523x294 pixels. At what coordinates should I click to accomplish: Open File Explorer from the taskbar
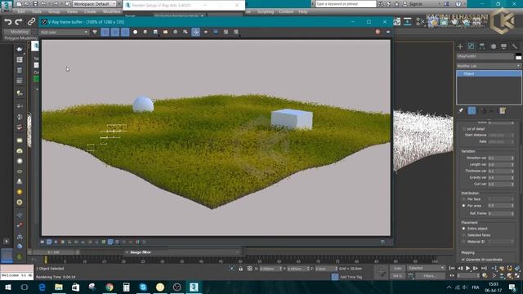pyautogui.click(x=59, y=287)
